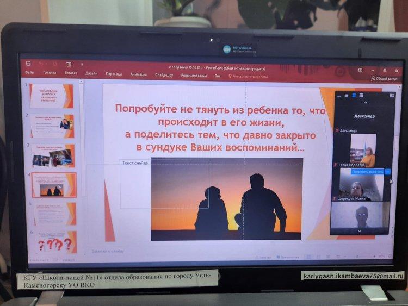
Task: Switch Zoom panel to single-speaker strip view
Action: (347, 96)
